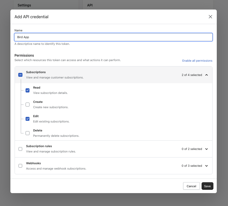The image size is (228, 206).
Task: Click 'View subscription details.' description
Action: [x=51, y=93]
